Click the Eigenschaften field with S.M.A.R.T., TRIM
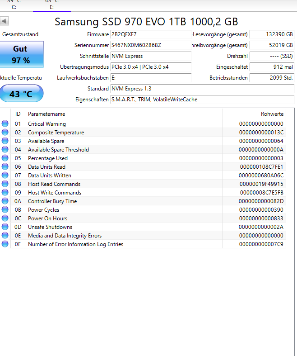This screenshot has width=297, height=356. [202, 100]
